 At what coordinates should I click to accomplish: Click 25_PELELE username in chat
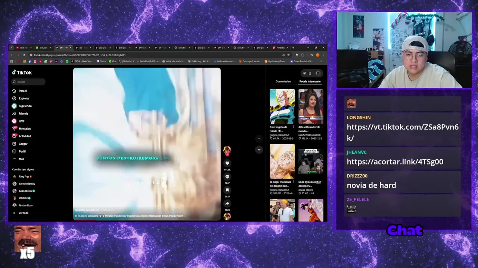click(358, 200)
